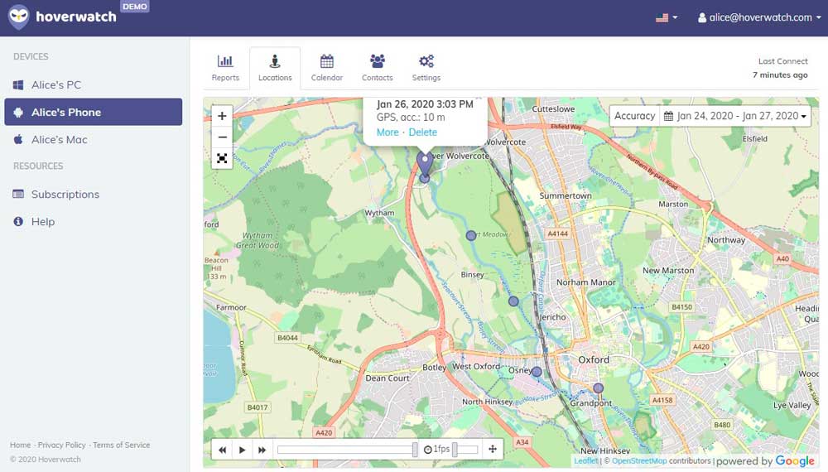Switch to the Settings tab
Viewport: 828px width, 472px height.
click(x=426, y=68)
